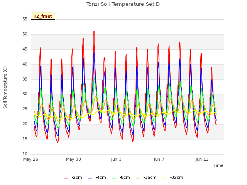Click the yellow -32cm legend color marker
This screenshot has width=247, height=185.
pyautogui.click(x=164, y=178)
